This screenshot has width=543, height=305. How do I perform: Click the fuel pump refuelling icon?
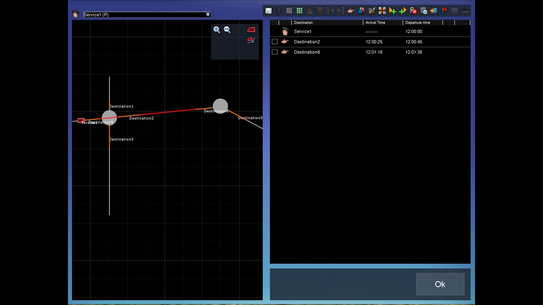coord(372,11)
